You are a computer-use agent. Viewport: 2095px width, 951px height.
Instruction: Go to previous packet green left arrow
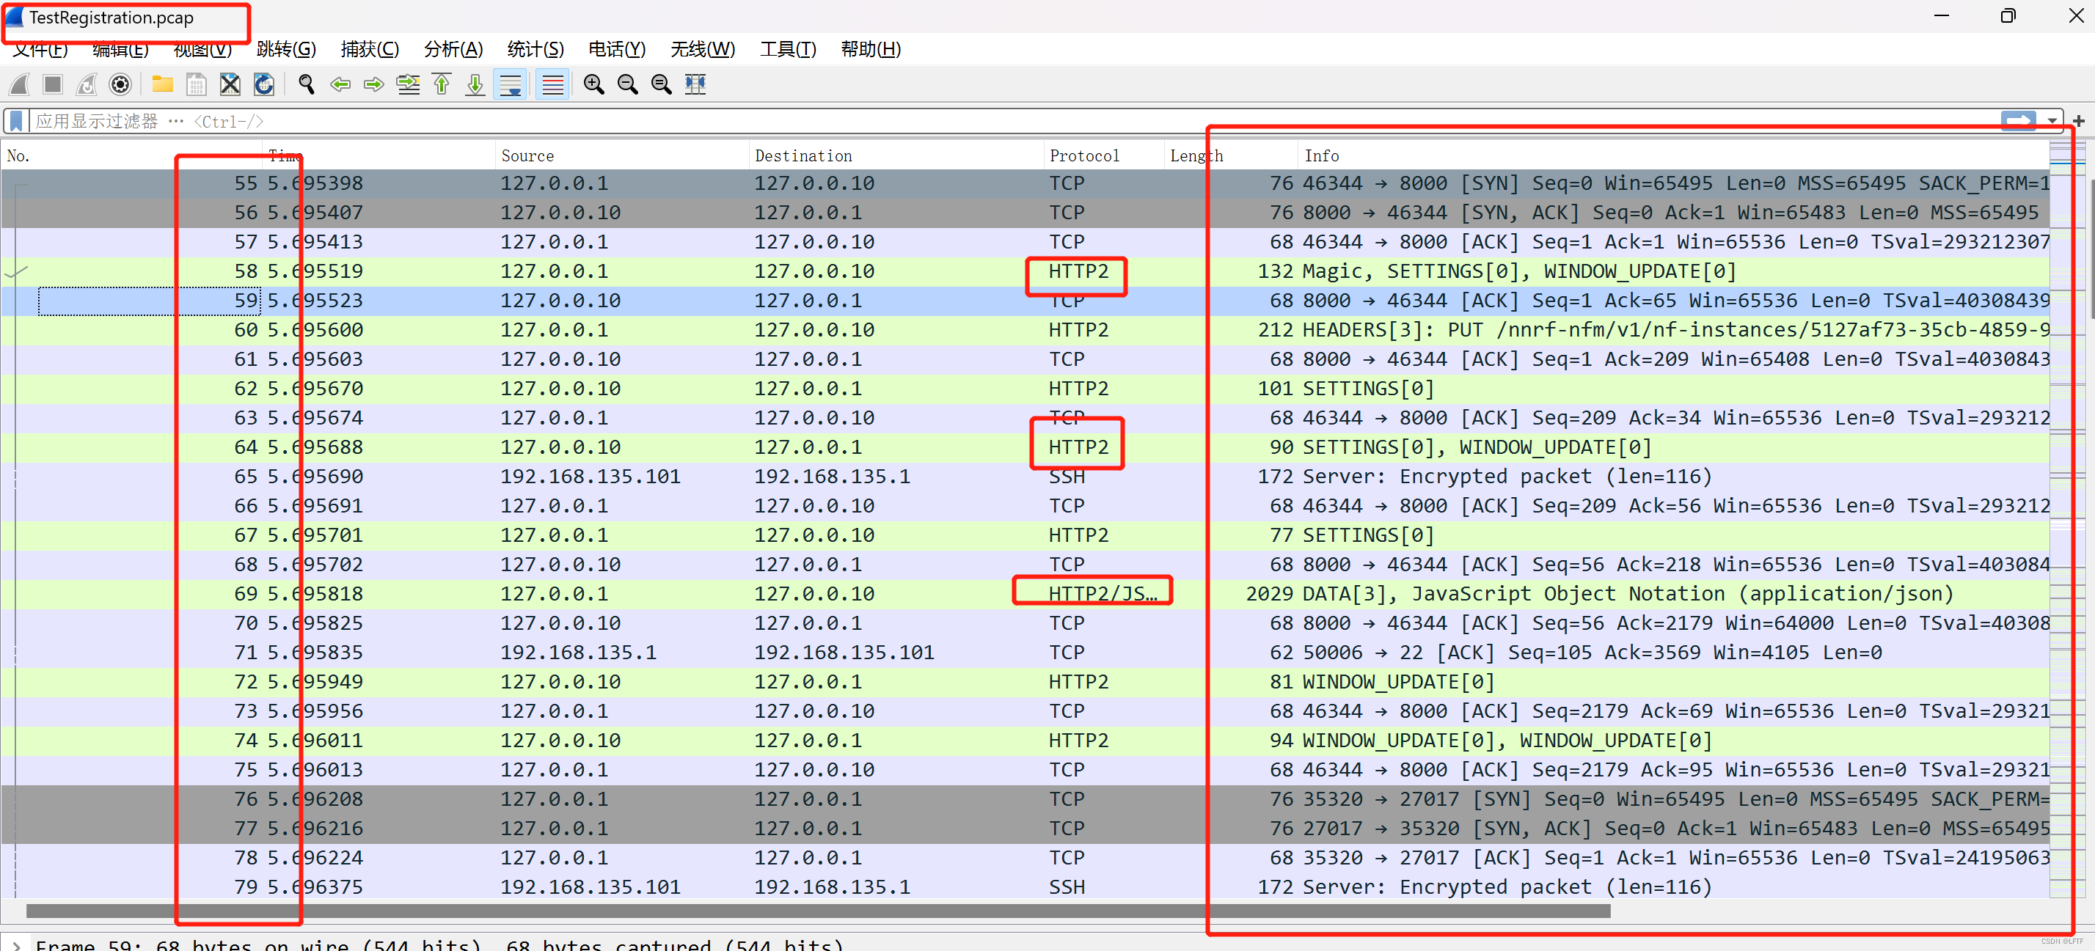click(x=340, y=84)
